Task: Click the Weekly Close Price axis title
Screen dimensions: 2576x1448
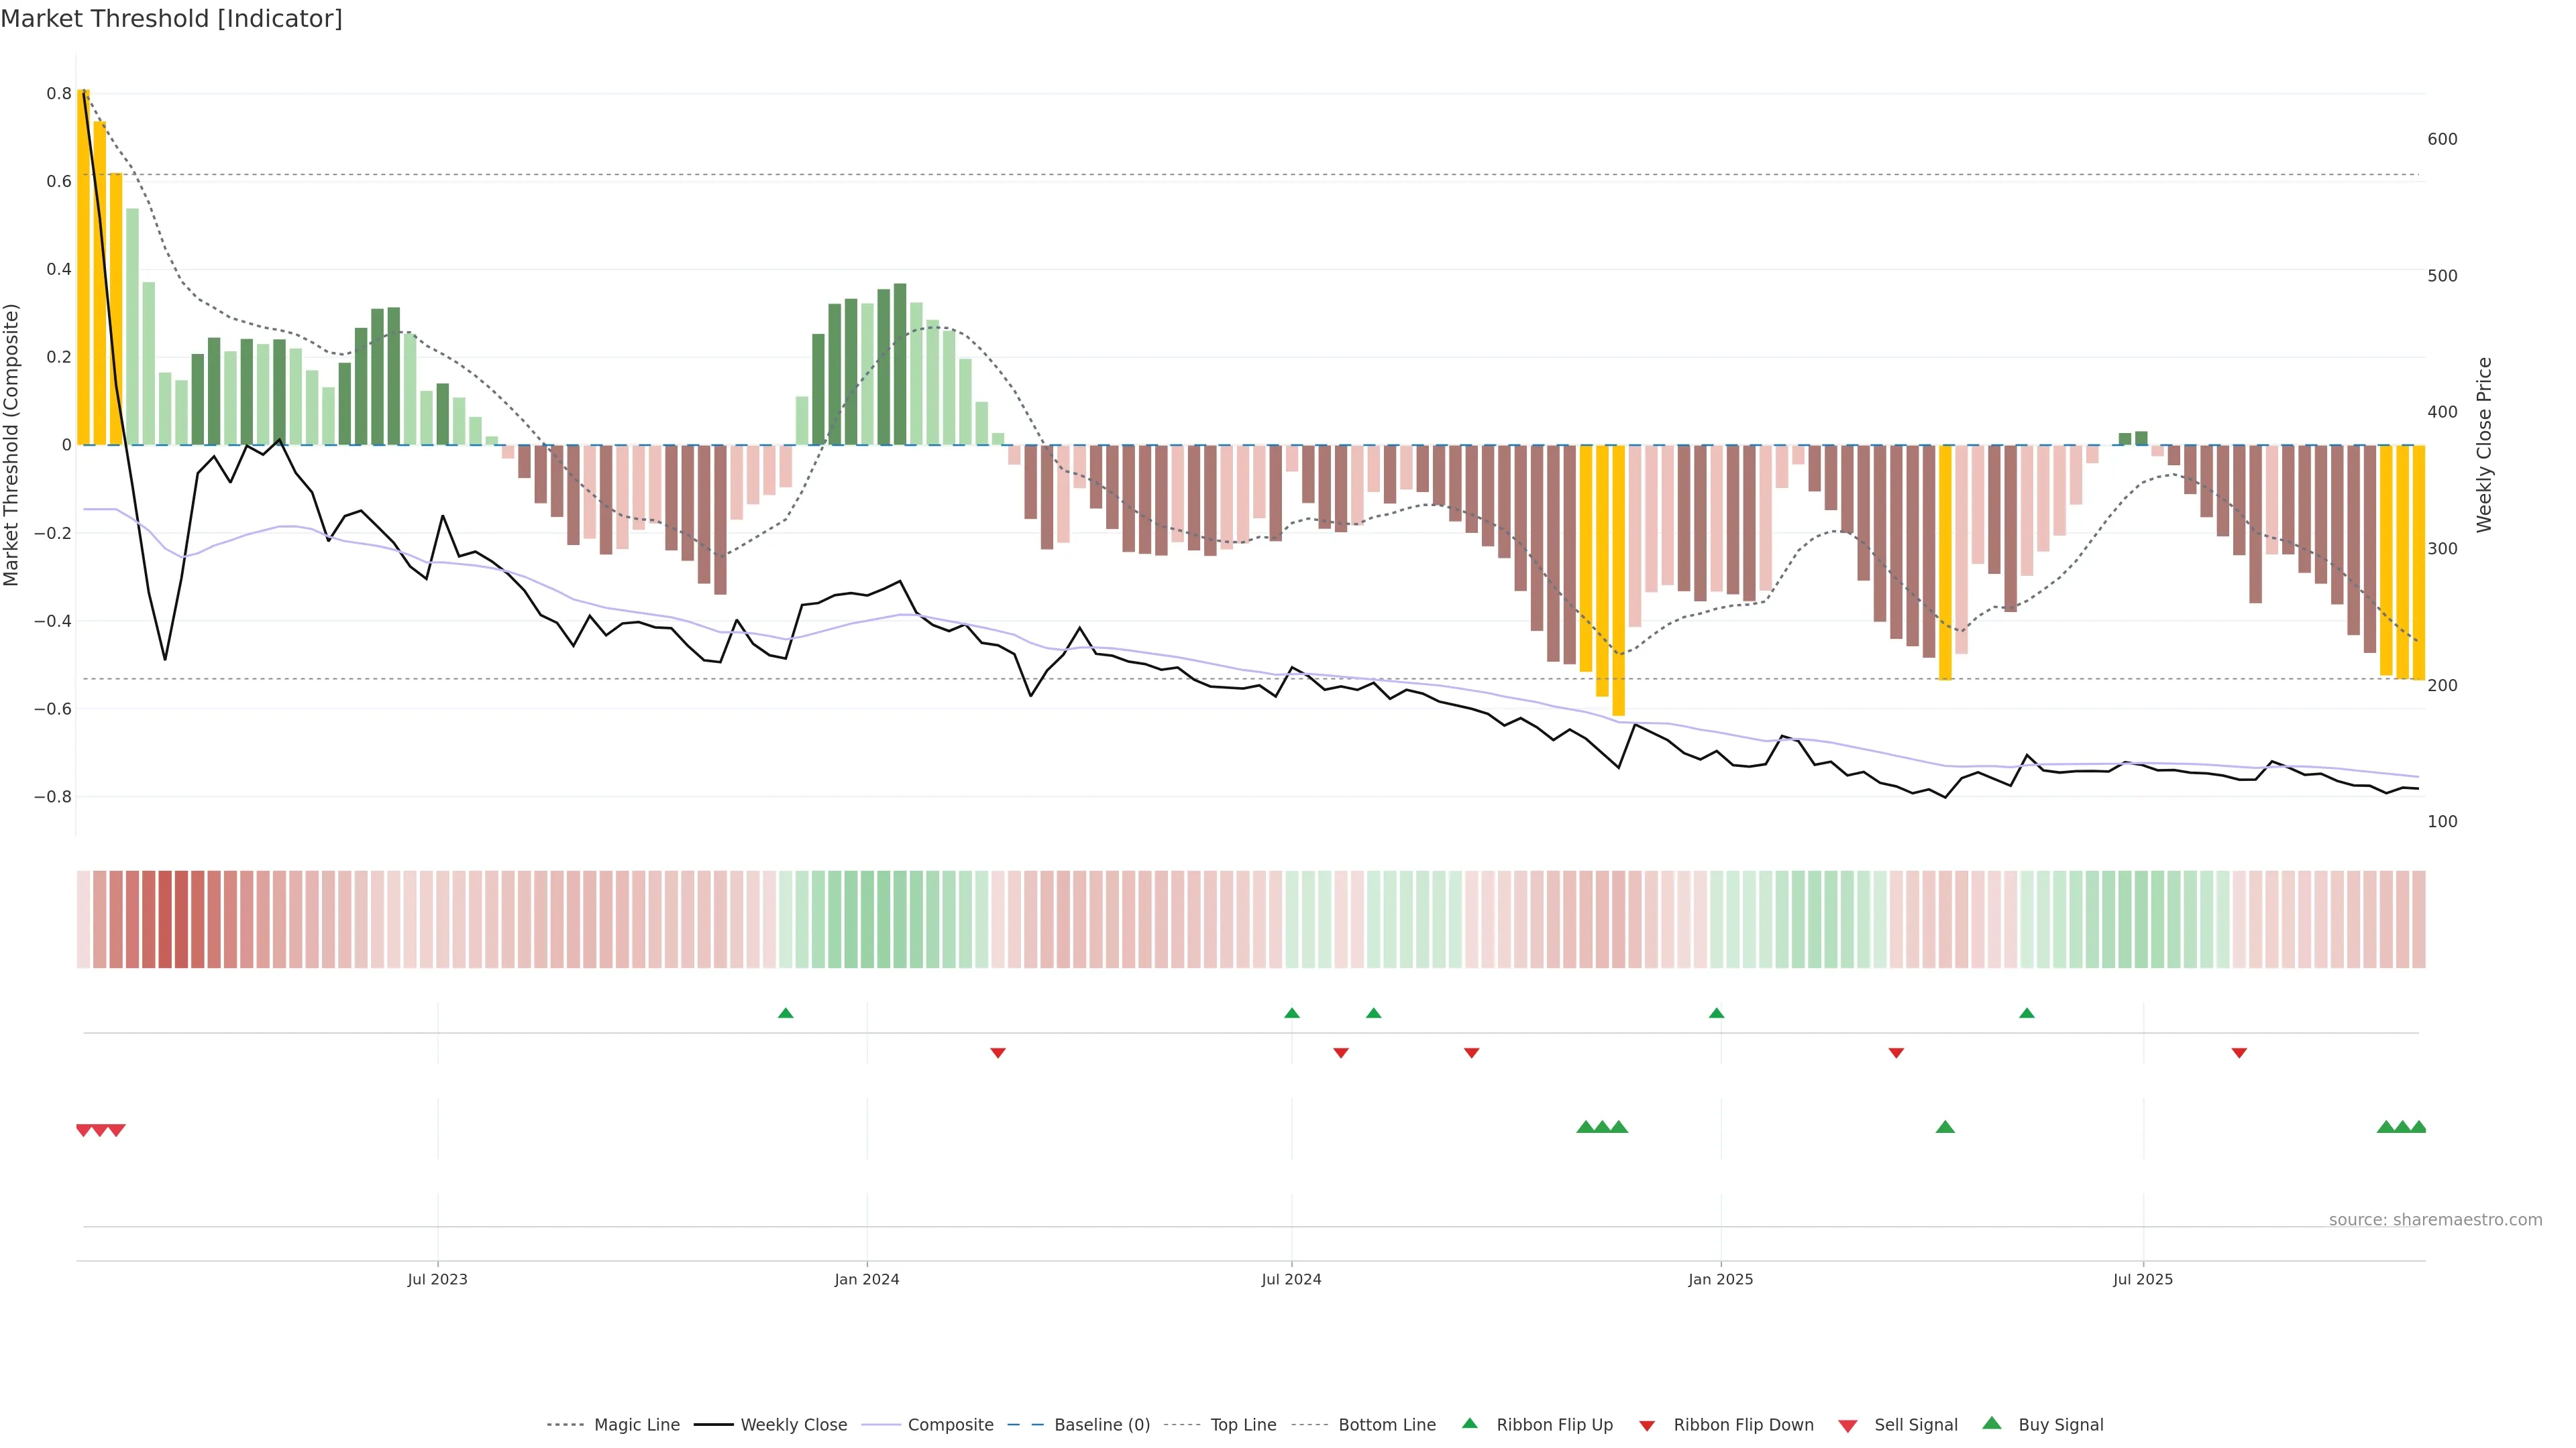Action: pyautogui.click(x=2485, y=444)
